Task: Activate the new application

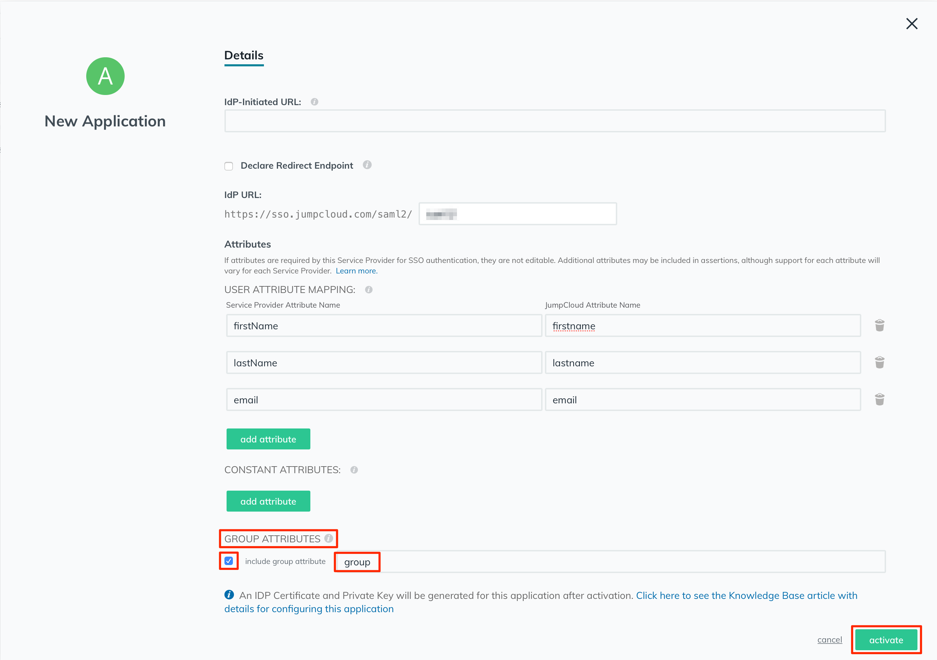Action: (x=886, y=640)
